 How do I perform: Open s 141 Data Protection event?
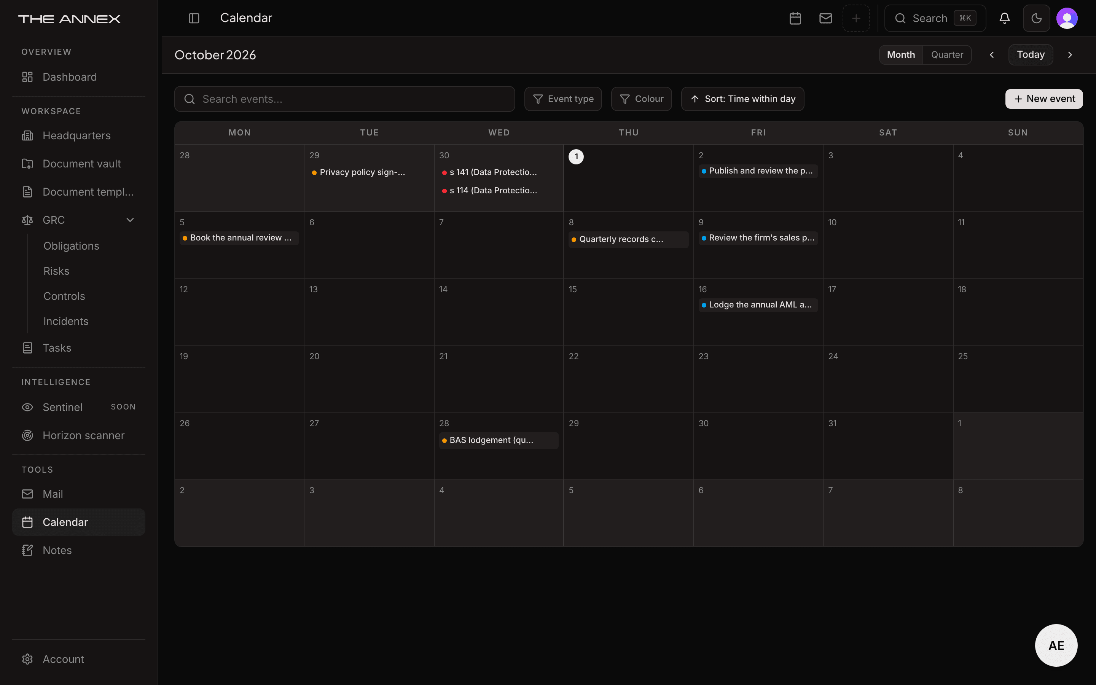pos(498,173)
